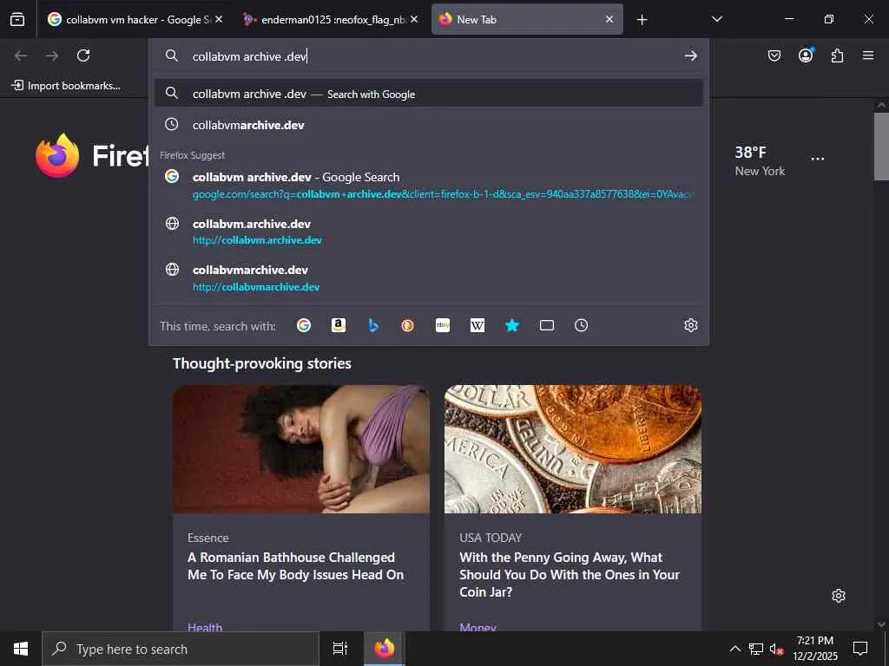Open the collabvm.archive.dev suggestion

coord(429,232)
